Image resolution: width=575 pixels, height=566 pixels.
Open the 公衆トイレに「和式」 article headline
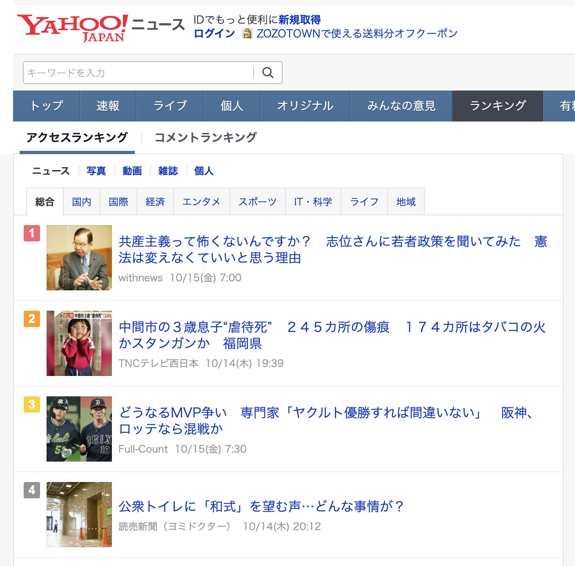click(x=261, y=506)
